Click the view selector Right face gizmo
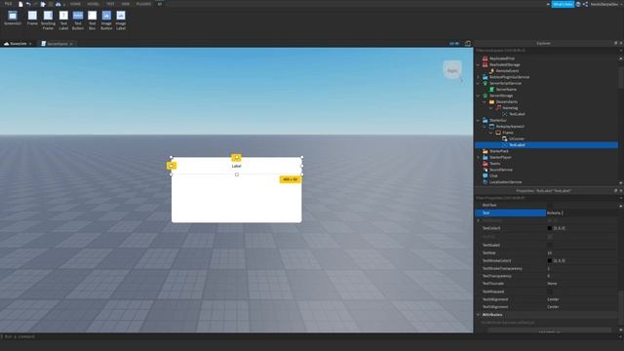624x351 pixels. click(x=452, y=70)
